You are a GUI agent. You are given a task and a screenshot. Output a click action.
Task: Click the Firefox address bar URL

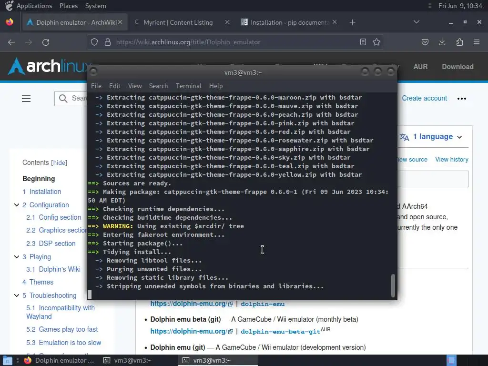pos(188,42)
